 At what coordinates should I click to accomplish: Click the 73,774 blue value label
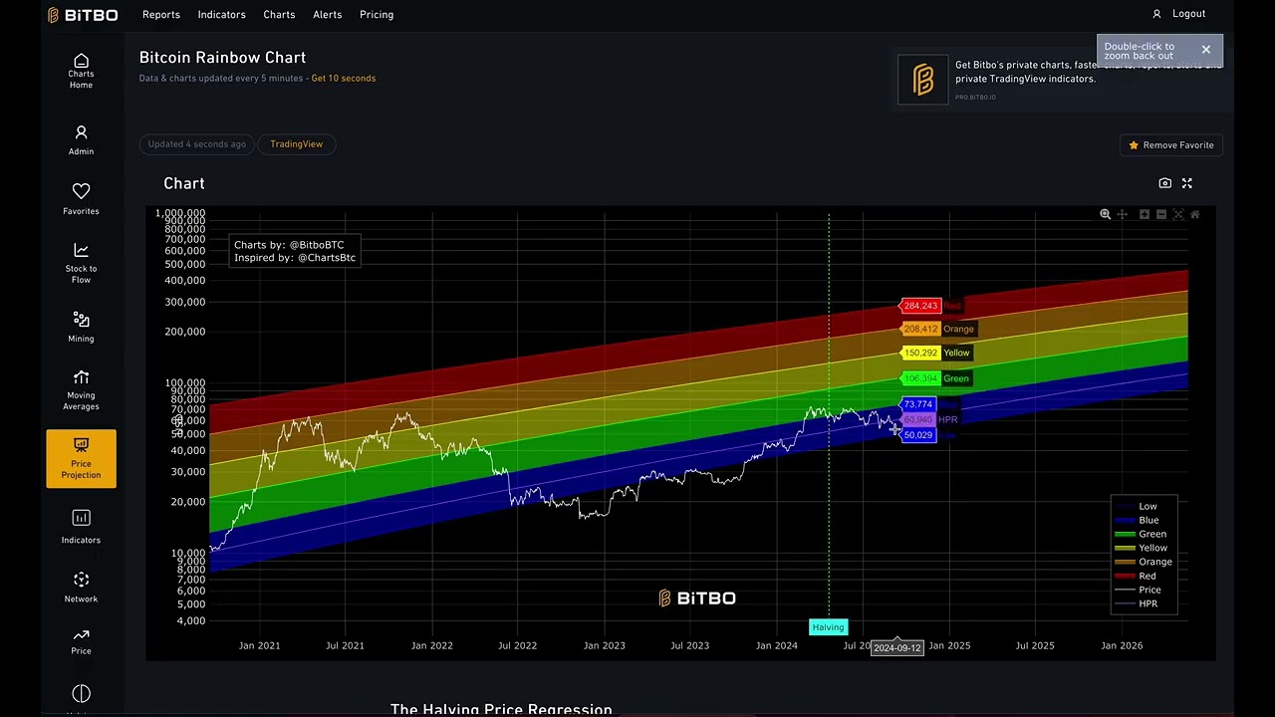pyautogui.click(x=917, y=404)
